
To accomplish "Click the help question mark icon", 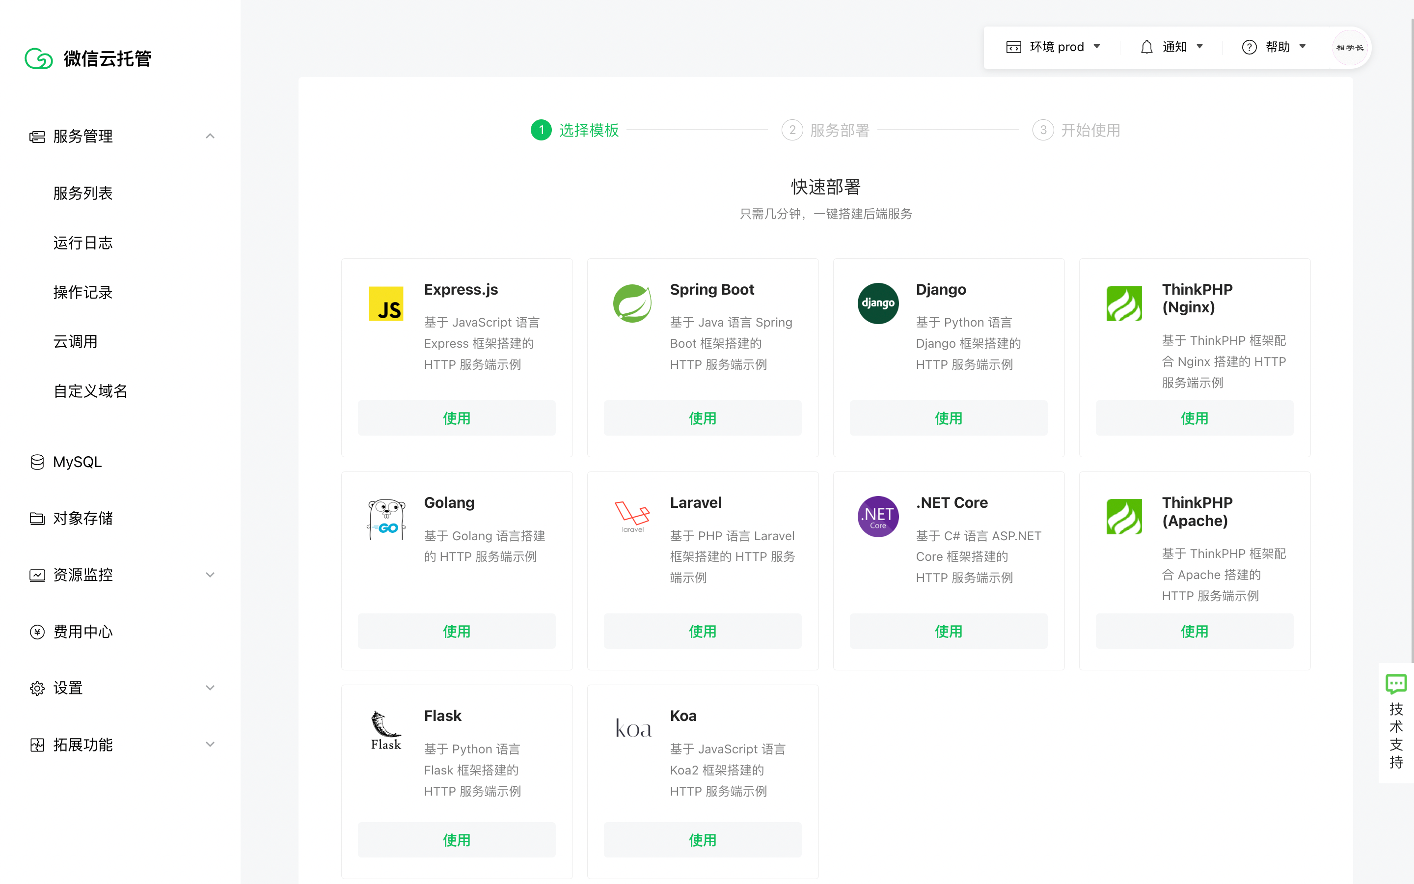I will pyautogui.click(x=1249, y=47).
